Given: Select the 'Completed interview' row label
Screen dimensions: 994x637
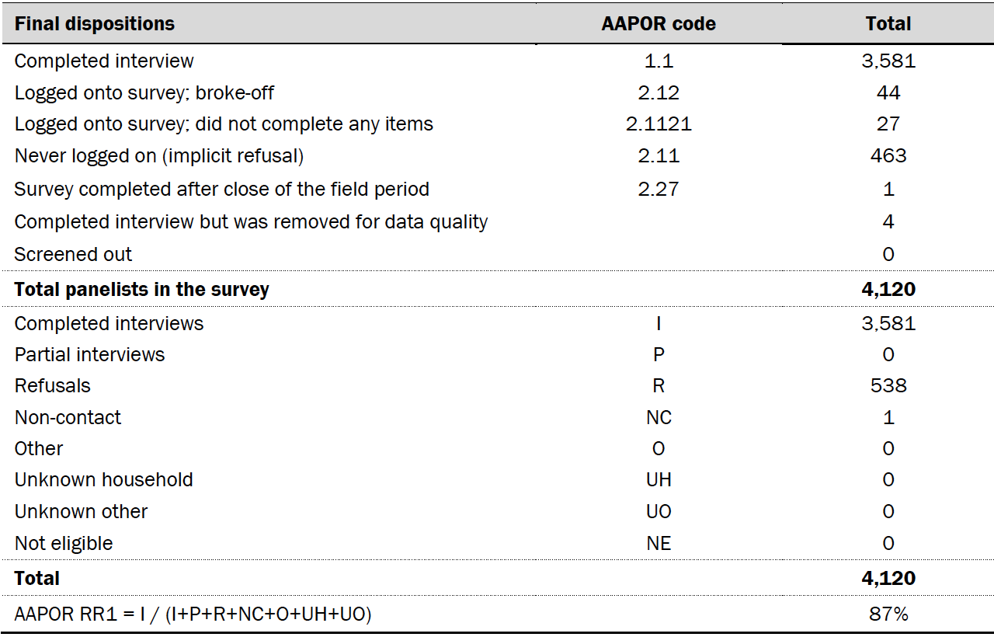Looking at the screenshot, I should coord(104,61).
